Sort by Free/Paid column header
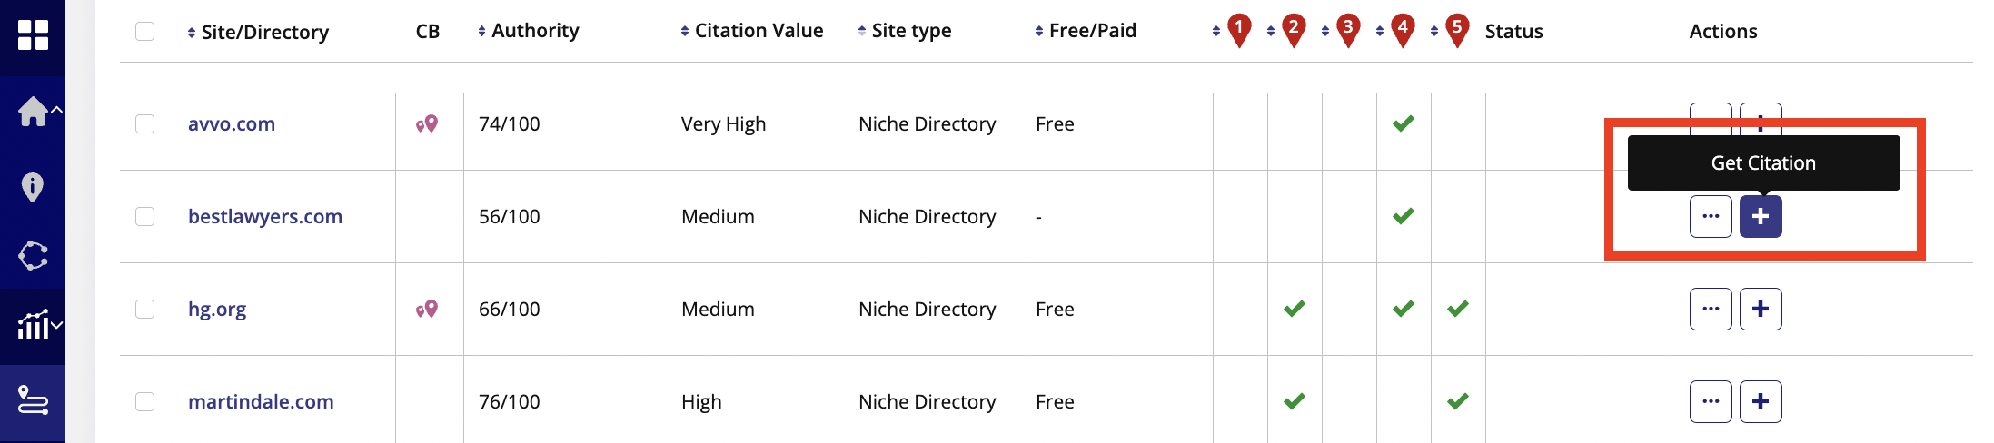The width and height of the screenshot is (1994, 443). pyautogui.click(x=1086, y=31)
